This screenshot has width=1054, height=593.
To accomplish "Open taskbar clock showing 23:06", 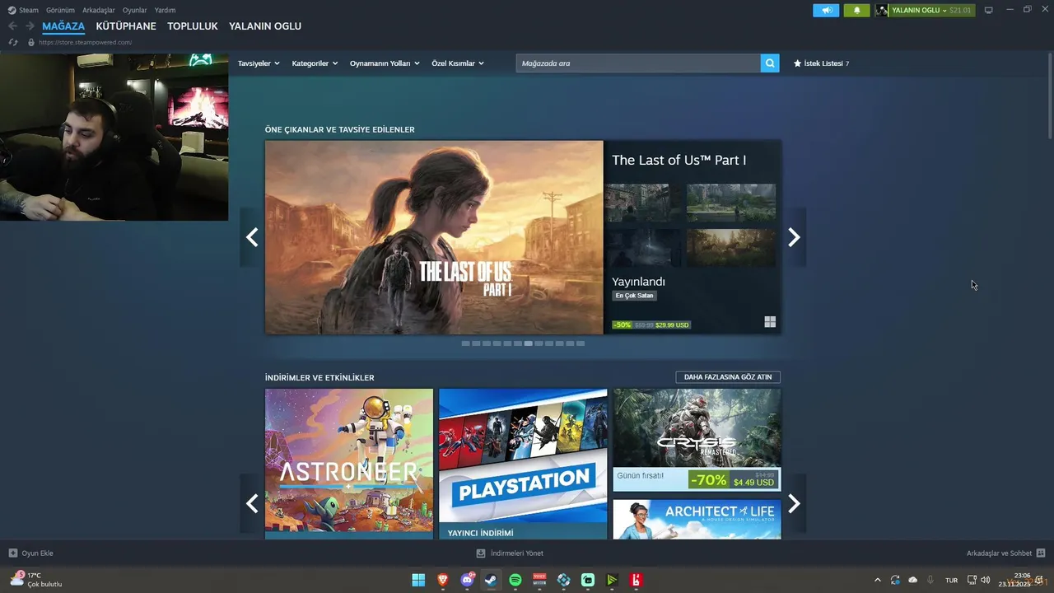I will click(x=1014, y=580).
